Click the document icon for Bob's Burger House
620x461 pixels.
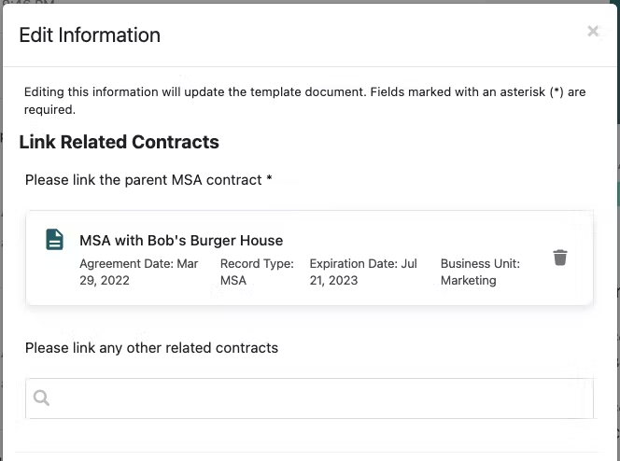pyautogui.click(x=54, y=240)
